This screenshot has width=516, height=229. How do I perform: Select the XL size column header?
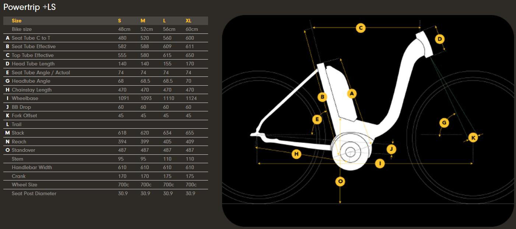[189, 21]
